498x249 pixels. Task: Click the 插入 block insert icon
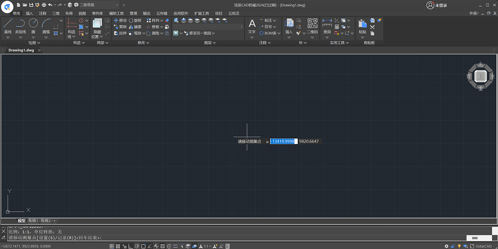[x=289, y=24]
